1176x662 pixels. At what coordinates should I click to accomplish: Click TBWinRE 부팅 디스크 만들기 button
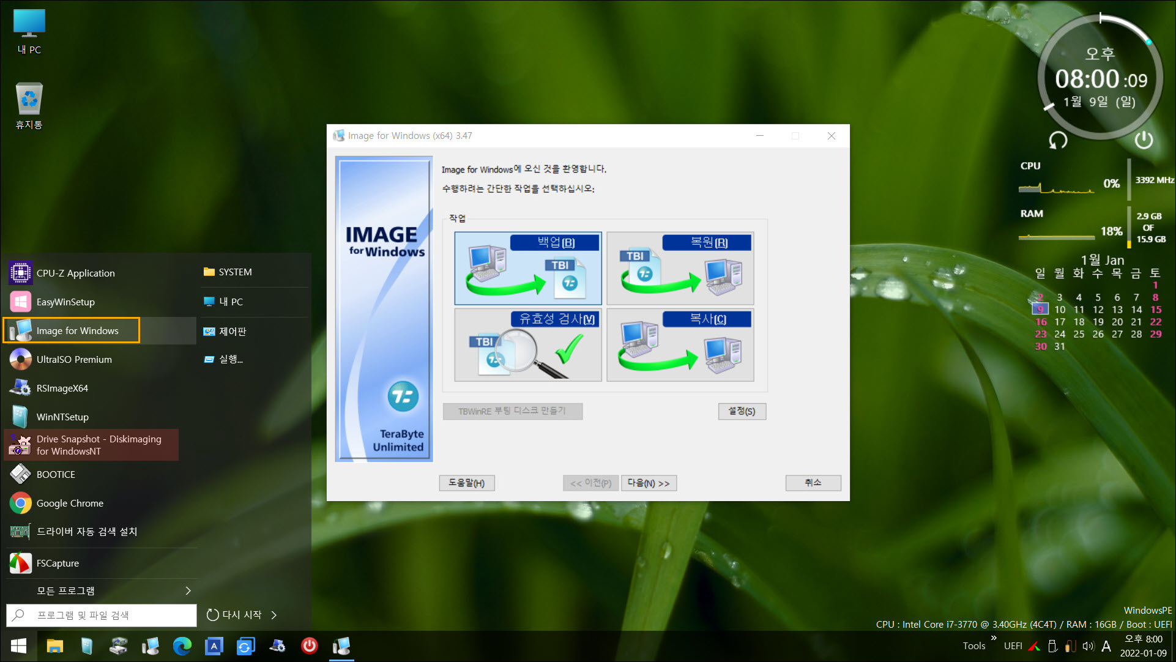pyautogui.click(x=512, y=411)
